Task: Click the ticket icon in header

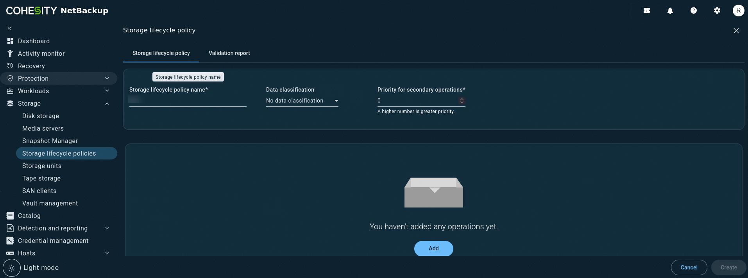Action: [x=647, y=11]
